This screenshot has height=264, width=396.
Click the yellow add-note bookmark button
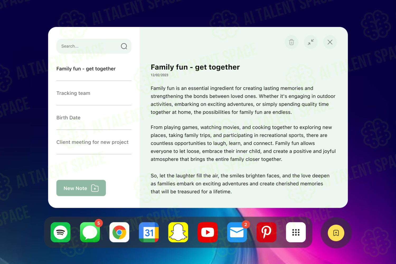pos(336,233)
